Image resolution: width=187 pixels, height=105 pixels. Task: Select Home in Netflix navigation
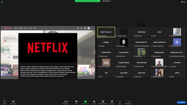15,28
